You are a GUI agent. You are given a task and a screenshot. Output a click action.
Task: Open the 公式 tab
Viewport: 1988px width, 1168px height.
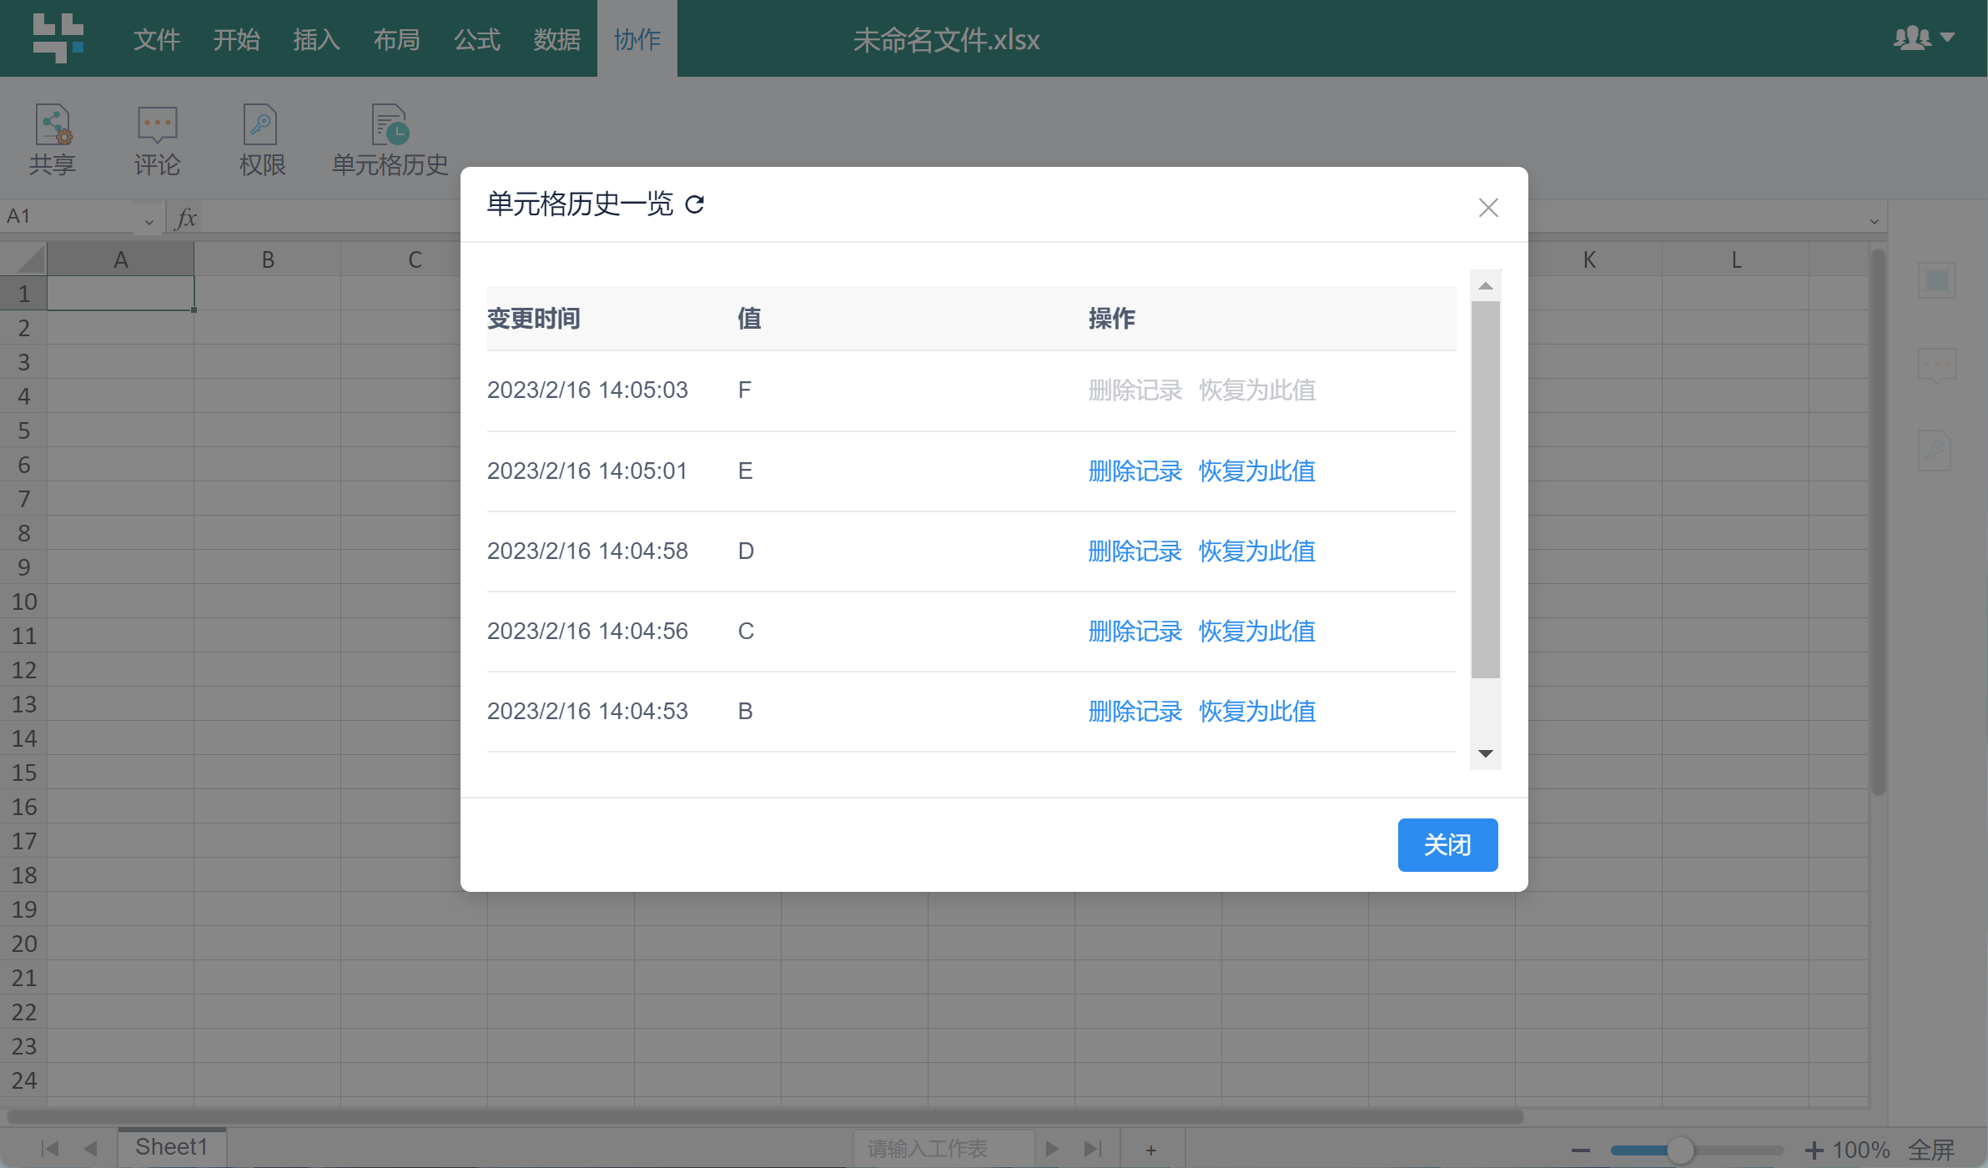point(477,39)
